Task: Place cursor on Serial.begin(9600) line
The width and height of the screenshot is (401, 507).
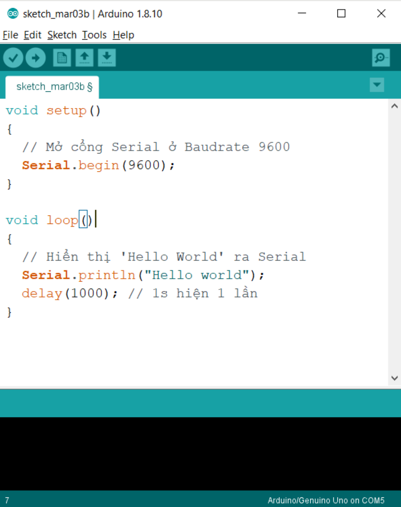Action: pyautogui.click(x=98, y=166)
